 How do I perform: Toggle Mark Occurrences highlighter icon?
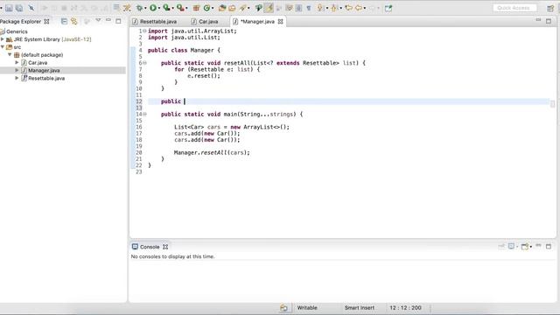[x=269, y=8]
